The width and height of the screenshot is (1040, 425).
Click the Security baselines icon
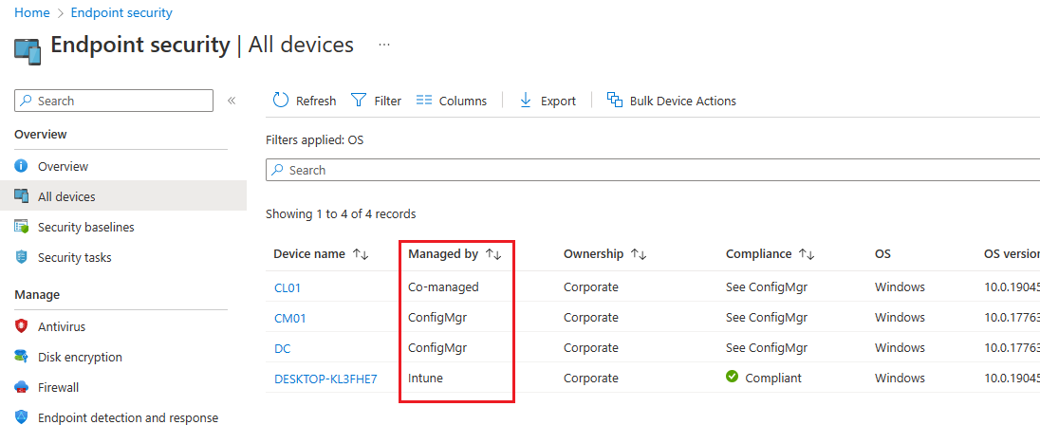21,227
